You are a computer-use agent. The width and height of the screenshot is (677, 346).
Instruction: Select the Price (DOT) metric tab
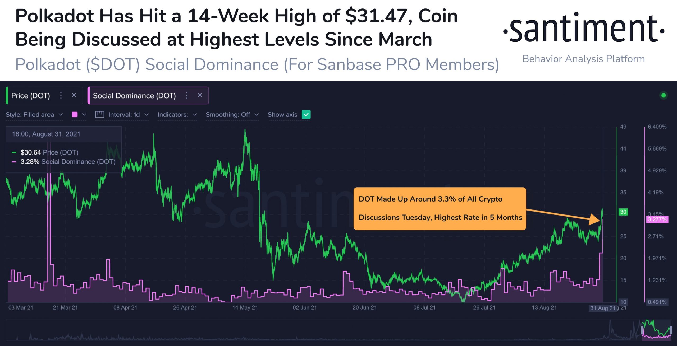30,95
